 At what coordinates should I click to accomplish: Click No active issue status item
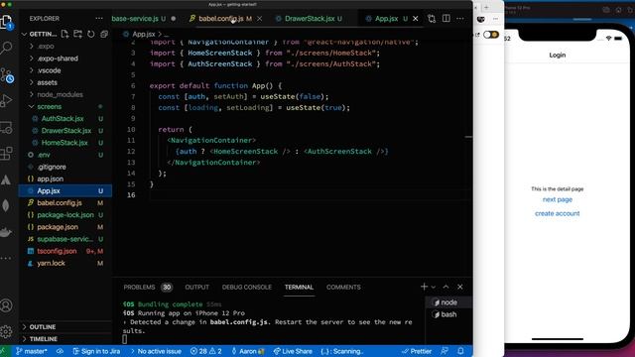156,351
